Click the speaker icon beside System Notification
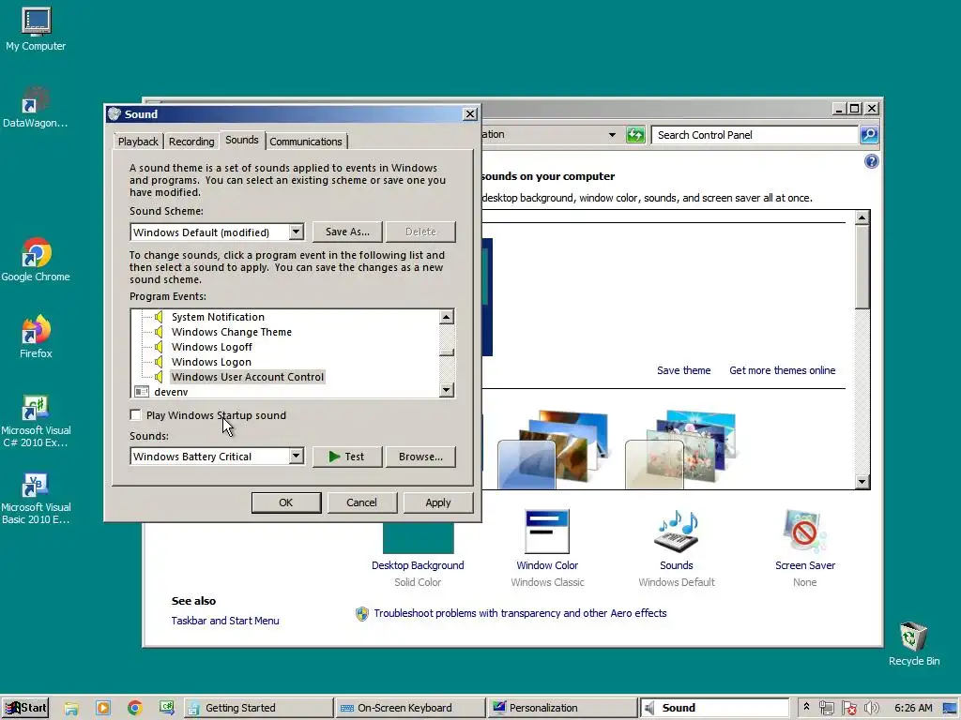The image size is (961, 720). click(x=158, y=317)
